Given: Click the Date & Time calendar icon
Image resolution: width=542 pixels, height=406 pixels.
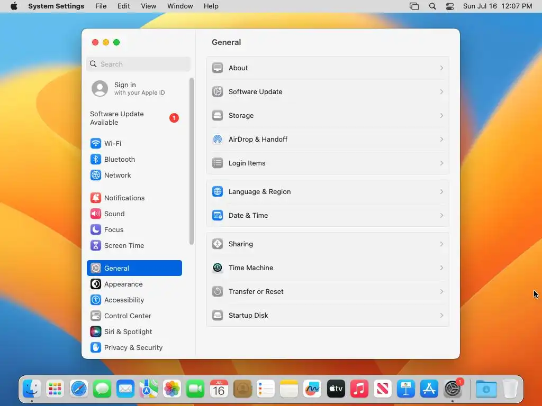Looking at the screenshot, I should tap(218, 216).
